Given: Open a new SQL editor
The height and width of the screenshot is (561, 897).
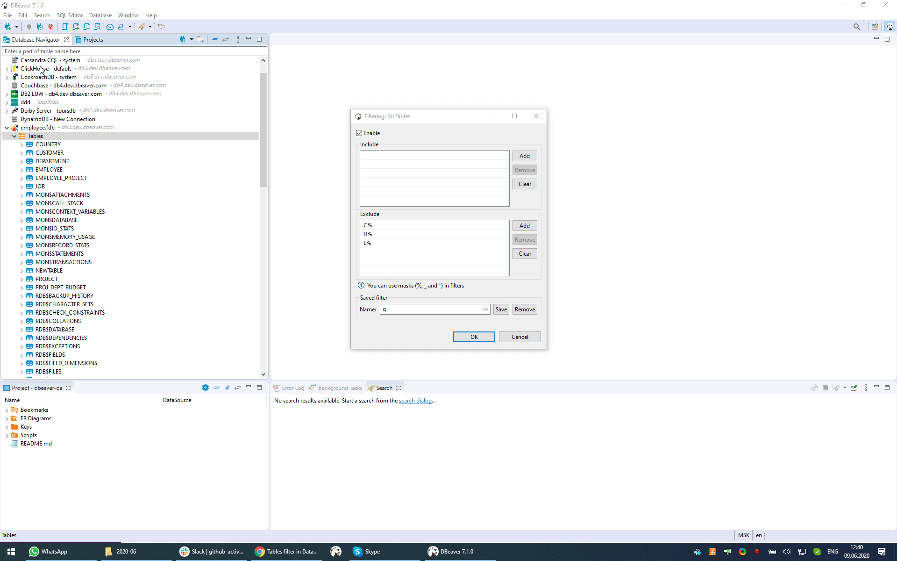Looking at the screenshot, I should 64,27.
